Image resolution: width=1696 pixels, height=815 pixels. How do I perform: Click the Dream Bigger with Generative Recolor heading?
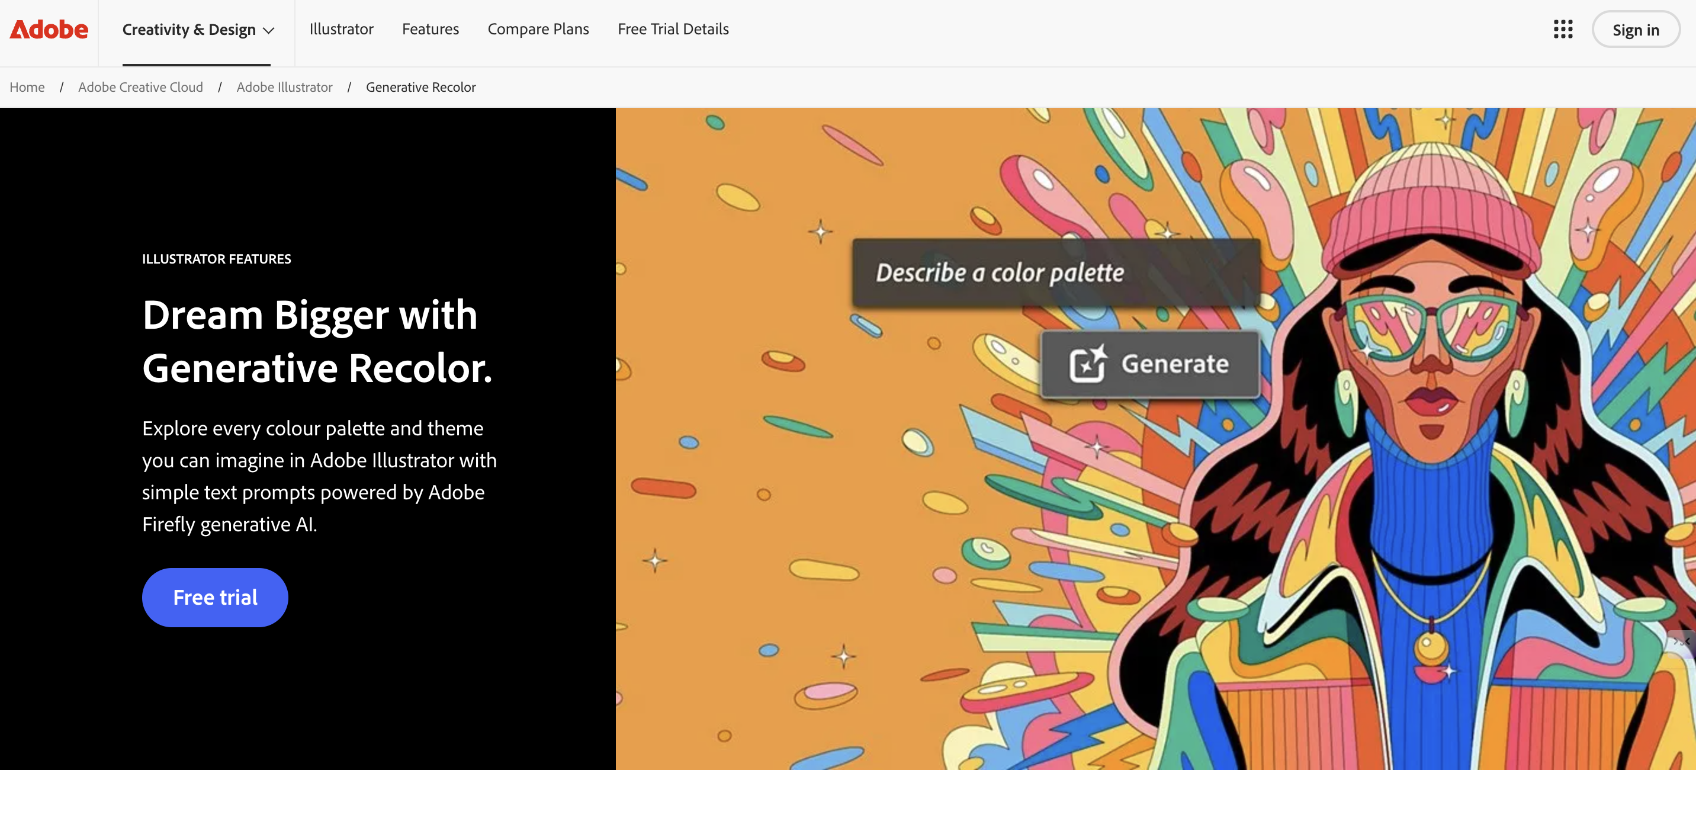click(x=317, y=341)
